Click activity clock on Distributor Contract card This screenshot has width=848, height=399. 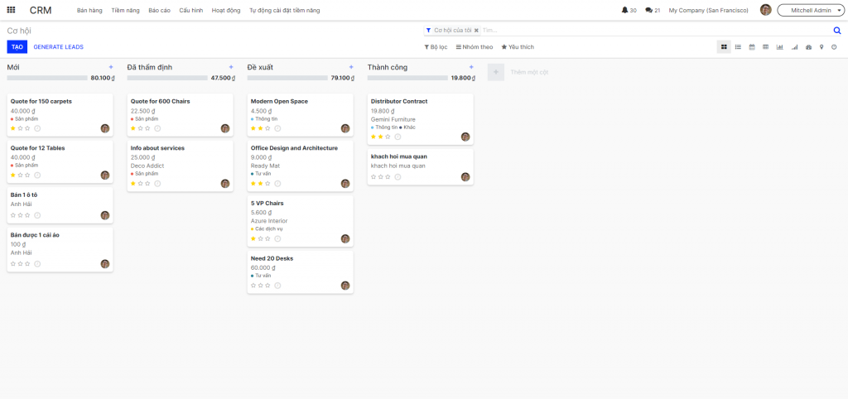[397, 137]
